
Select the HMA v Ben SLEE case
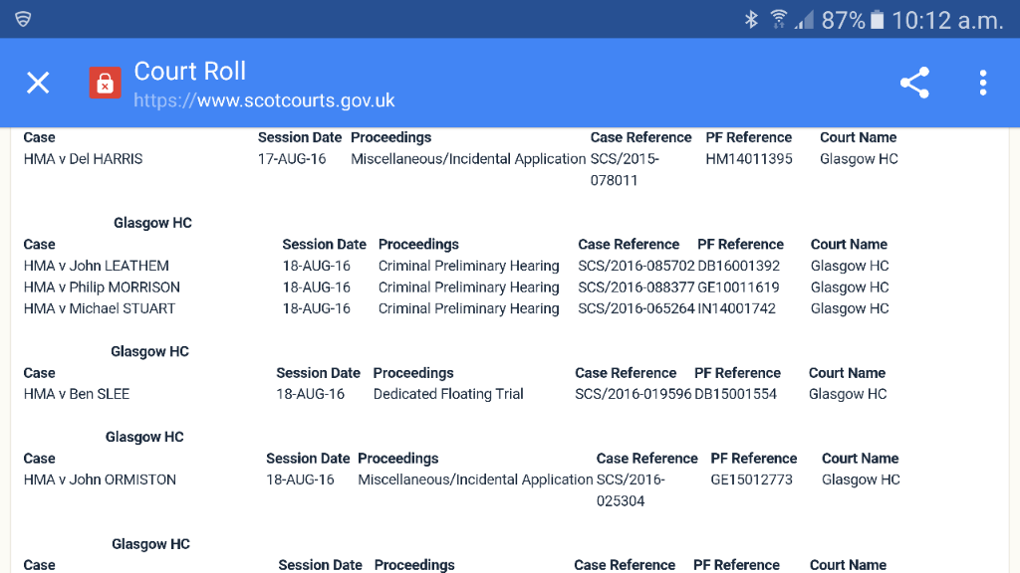[x=77, y=394]
